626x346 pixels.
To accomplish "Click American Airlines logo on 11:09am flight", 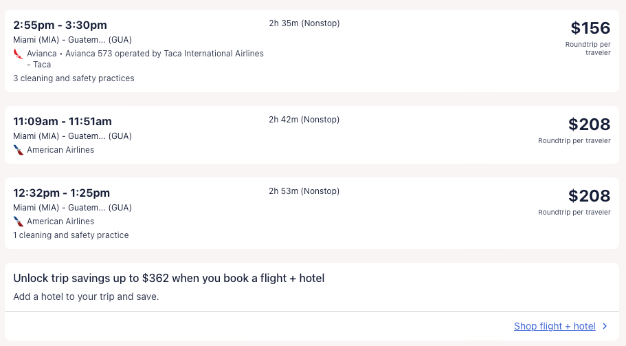I will 18,150.
